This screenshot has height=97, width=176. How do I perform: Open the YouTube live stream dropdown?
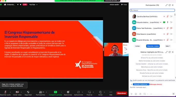[33, 5]
